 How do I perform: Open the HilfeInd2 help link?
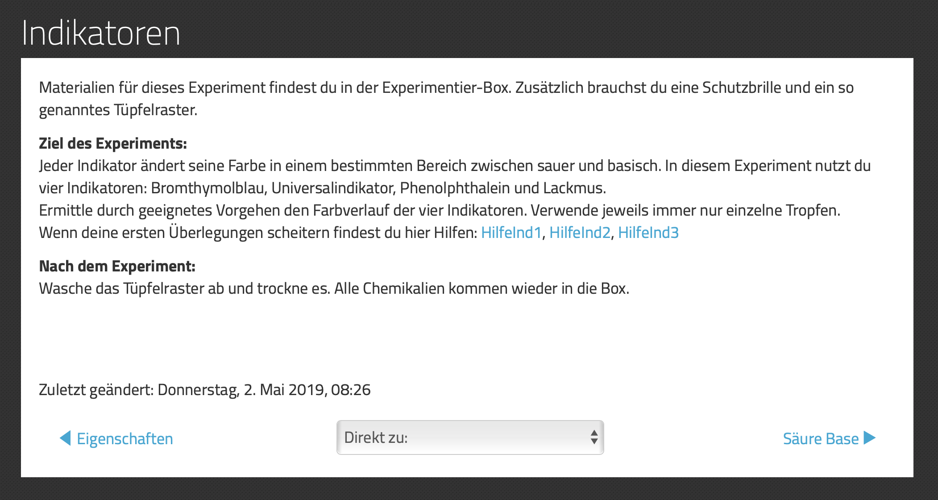point(580,233)
